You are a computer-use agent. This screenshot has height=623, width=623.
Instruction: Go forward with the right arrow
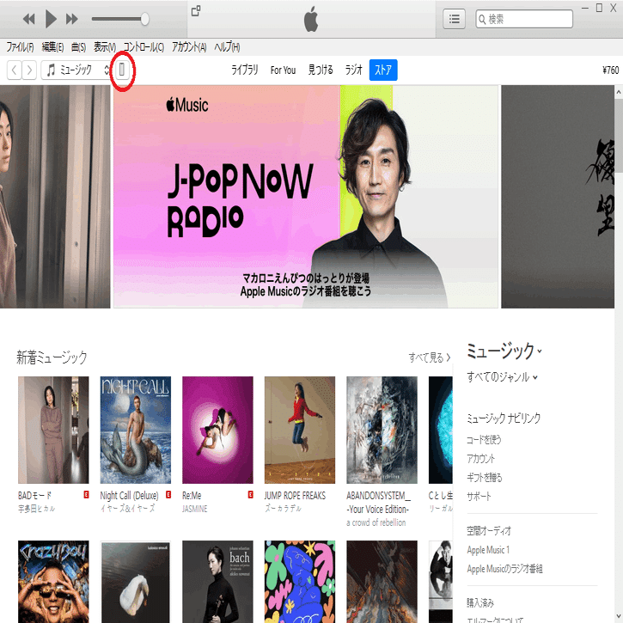pyautogui.click(x=29, y=70)
